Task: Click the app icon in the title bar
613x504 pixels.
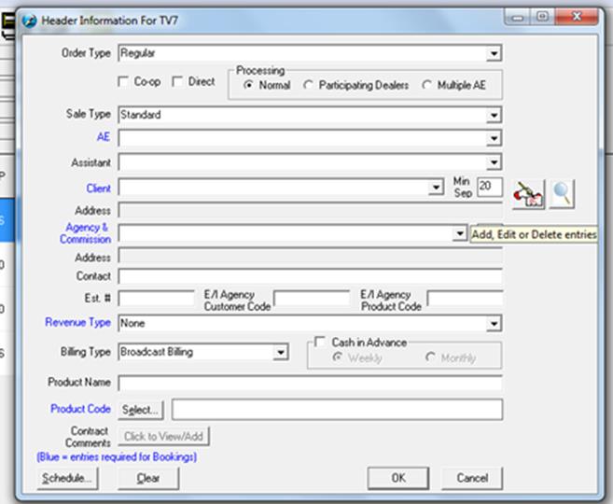Action: pos(29,20)
